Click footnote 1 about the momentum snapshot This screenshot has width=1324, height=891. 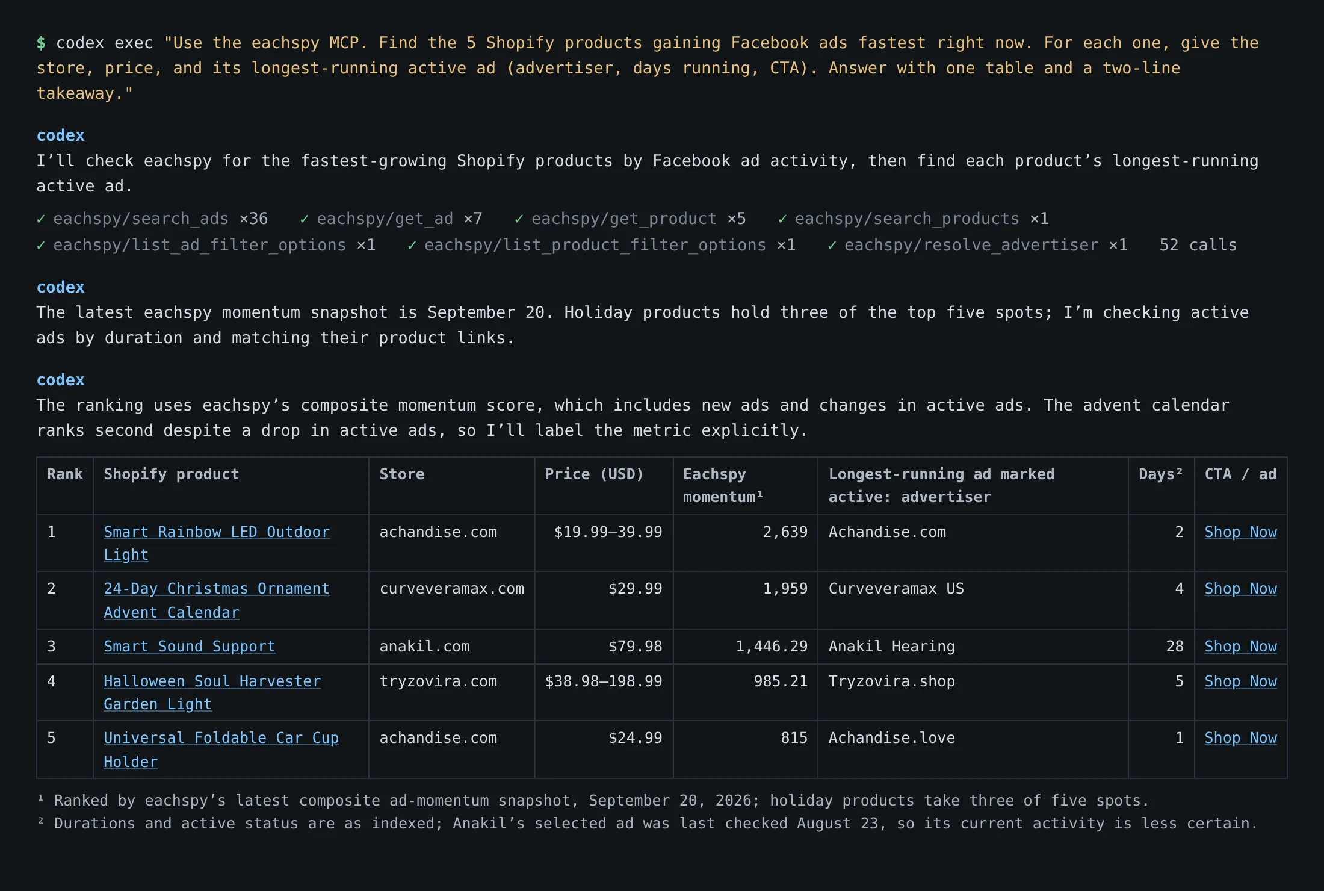pos(593,800)
